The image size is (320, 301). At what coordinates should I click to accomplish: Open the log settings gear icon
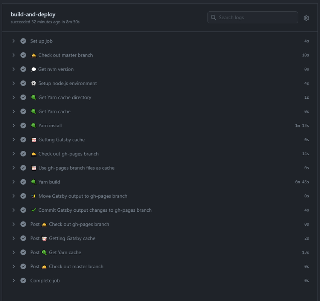click(306, 18)
